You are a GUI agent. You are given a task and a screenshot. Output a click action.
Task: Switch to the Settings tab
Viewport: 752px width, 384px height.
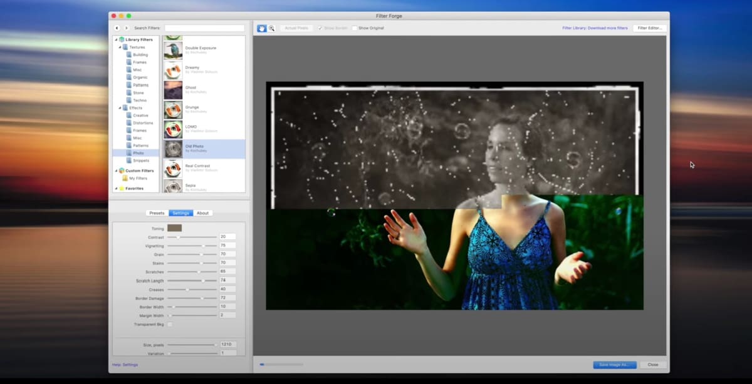180,213
